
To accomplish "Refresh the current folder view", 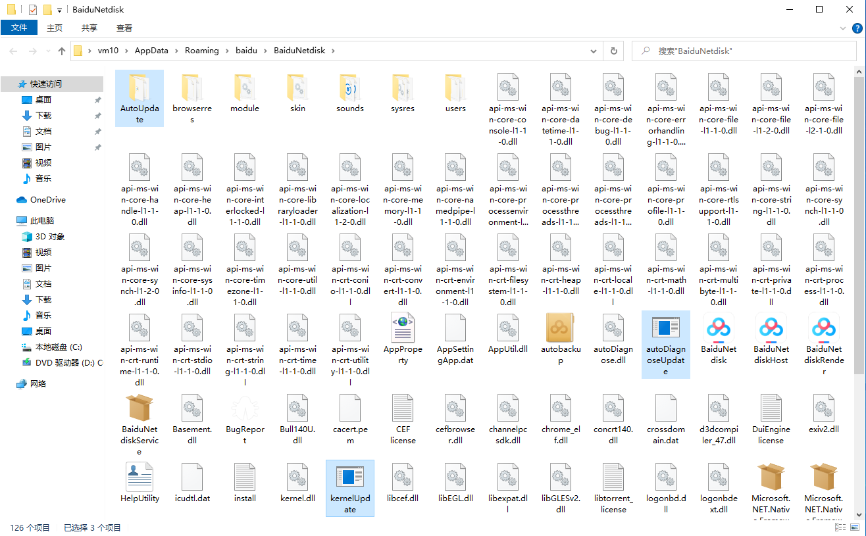I will tap(613, 51).
